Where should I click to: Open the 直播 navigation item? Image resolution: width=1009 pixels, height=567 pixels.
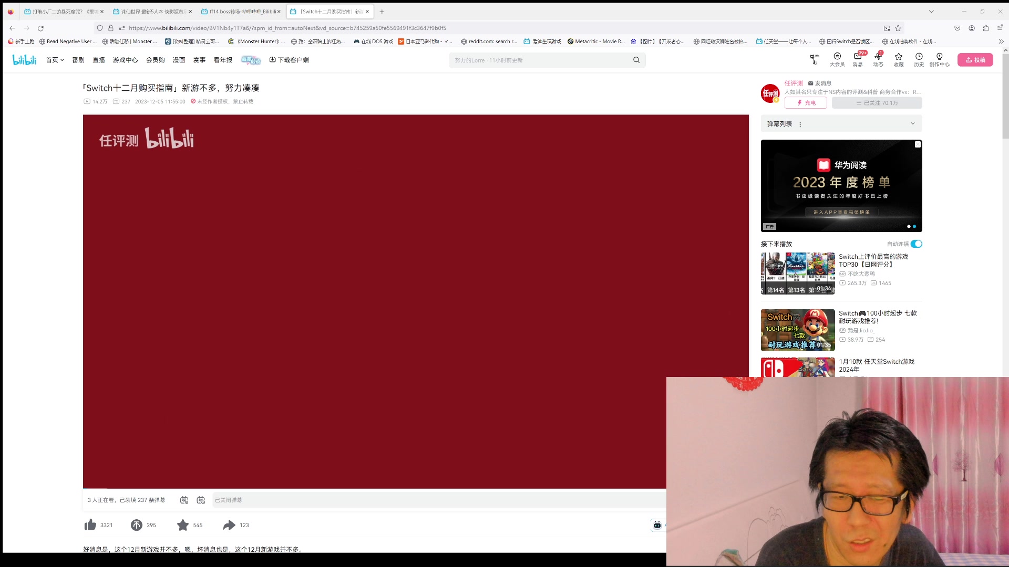pyautogui.click(x=99, y=60)
